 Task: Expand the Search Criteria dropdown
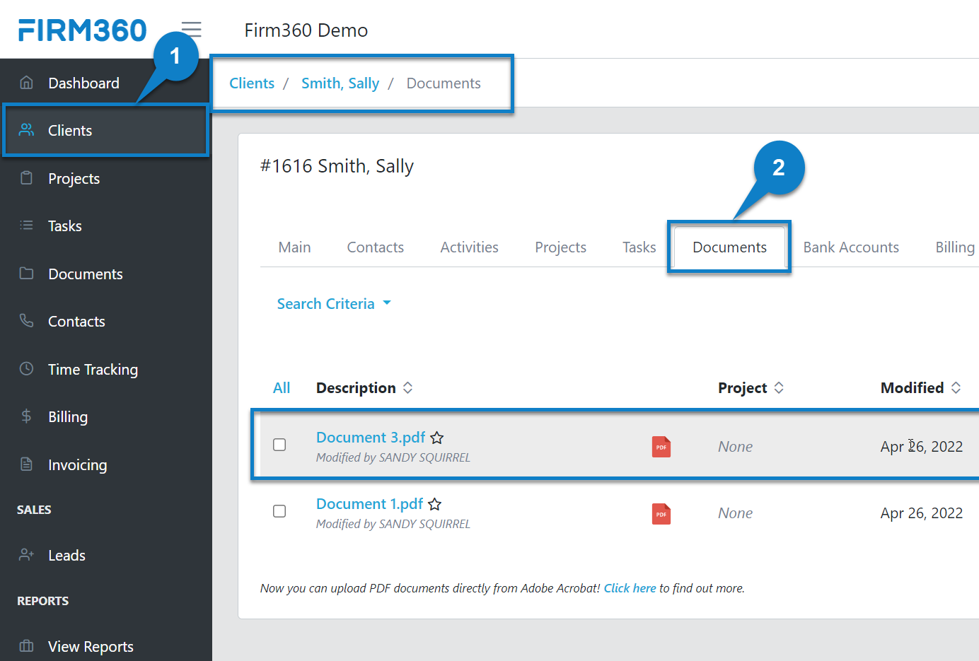tap(333, 303)
